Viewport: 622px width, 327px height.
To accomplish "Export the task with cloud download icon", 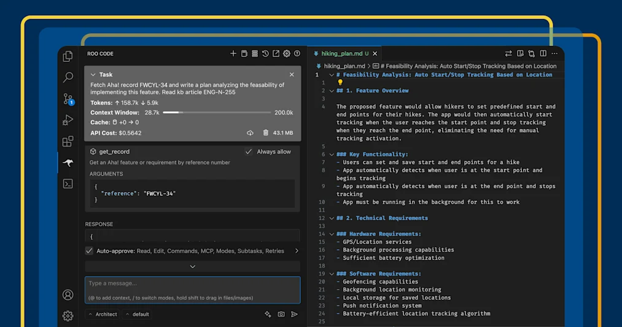I will pos(250,133).
